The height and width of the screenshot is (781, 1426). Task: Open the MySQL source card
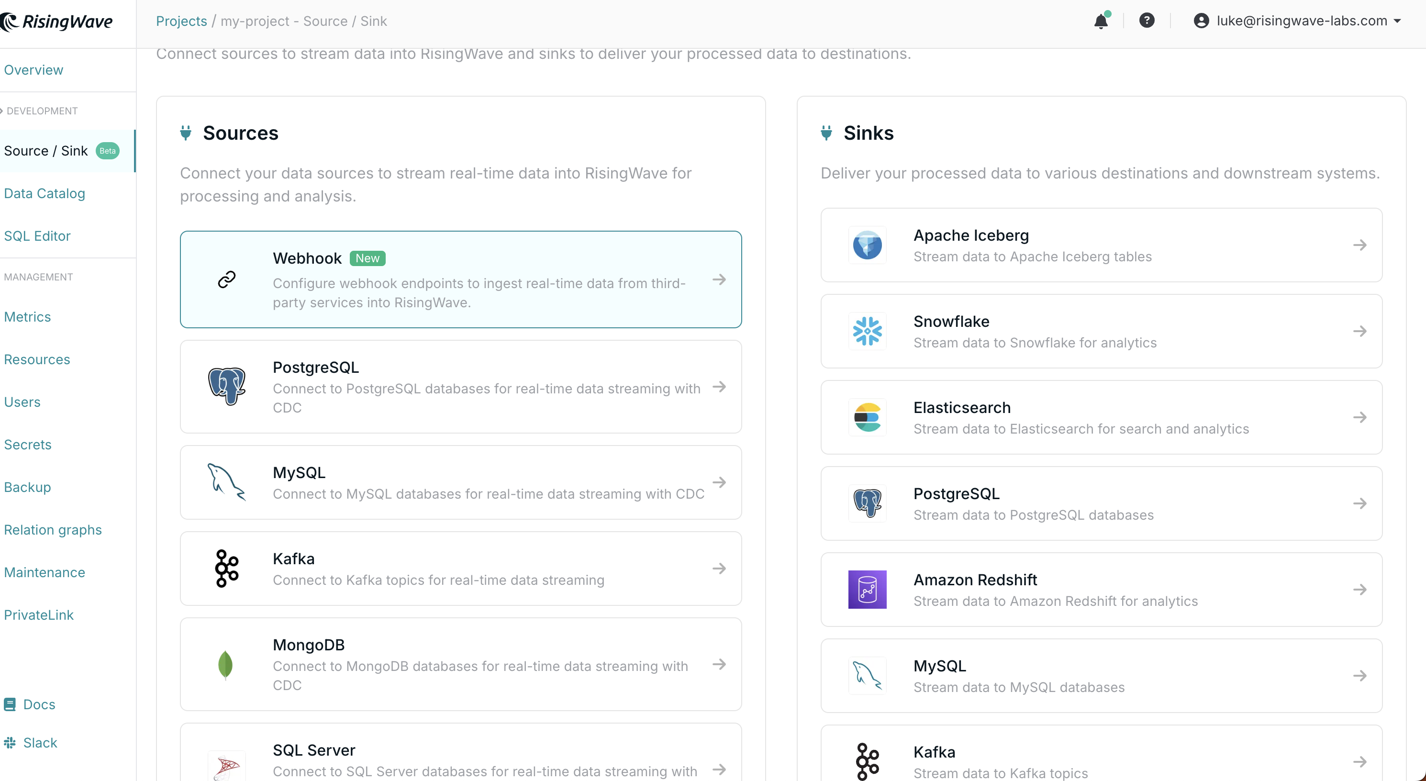click(x=460, y=482)
